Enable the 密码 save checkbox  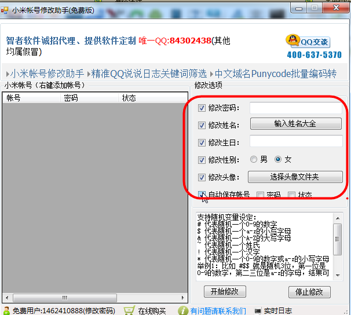tap(260, 195)
